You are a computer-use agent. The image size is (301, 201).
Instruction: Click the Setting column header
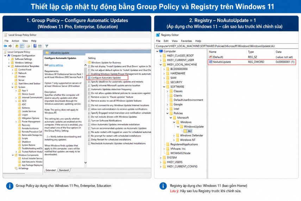(92, 58)
